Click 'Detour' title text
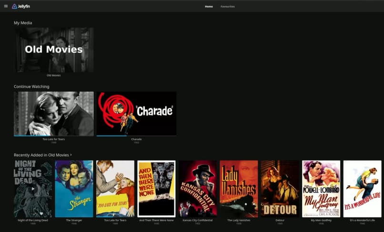The image size is (384, 232). (x=280, y=220)
